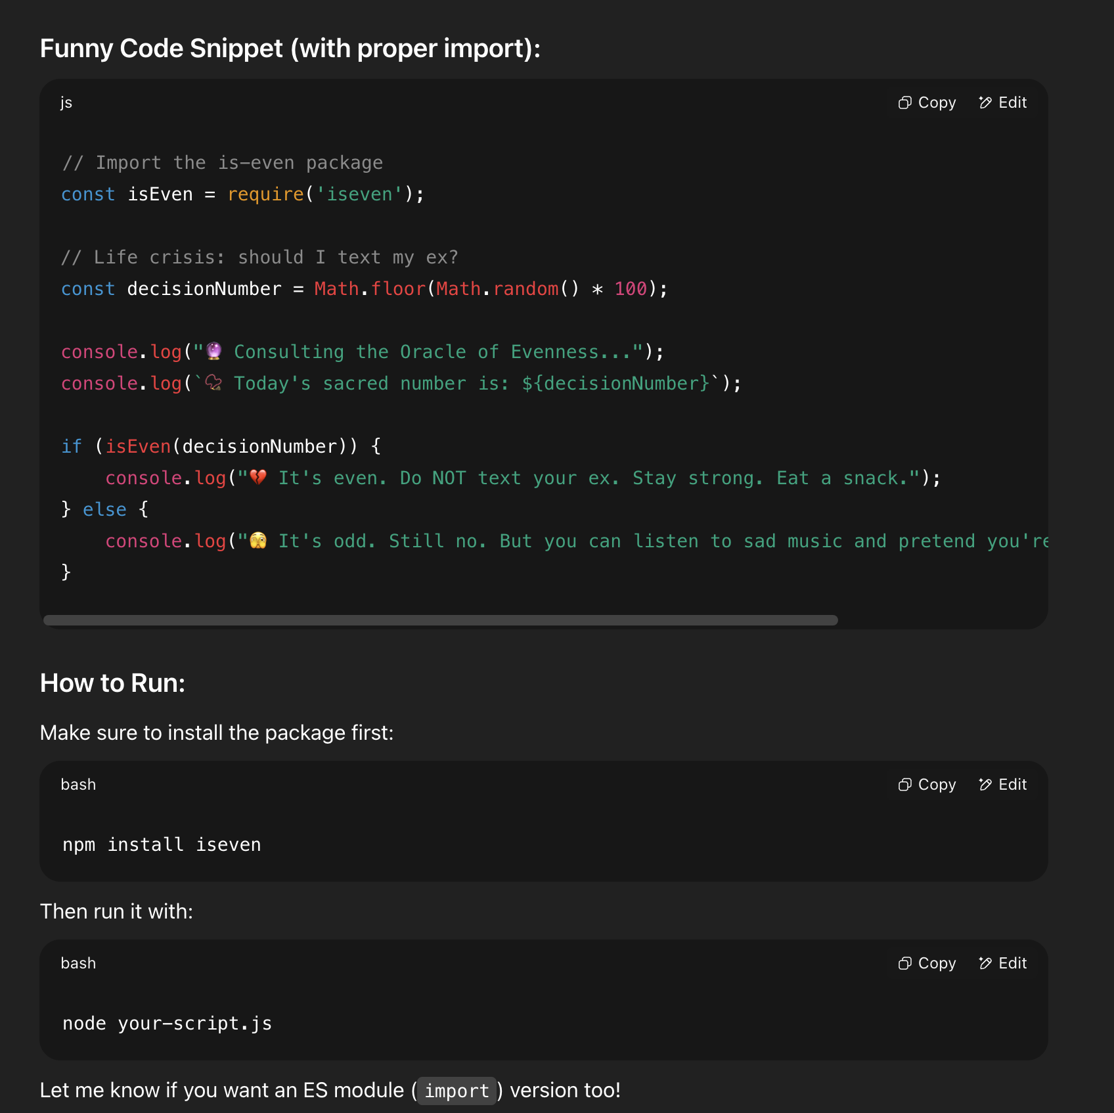Click the '// Import the is-even package' comment
Viewport: 1114px width, 1113px height.
click(x=222, y=163)
